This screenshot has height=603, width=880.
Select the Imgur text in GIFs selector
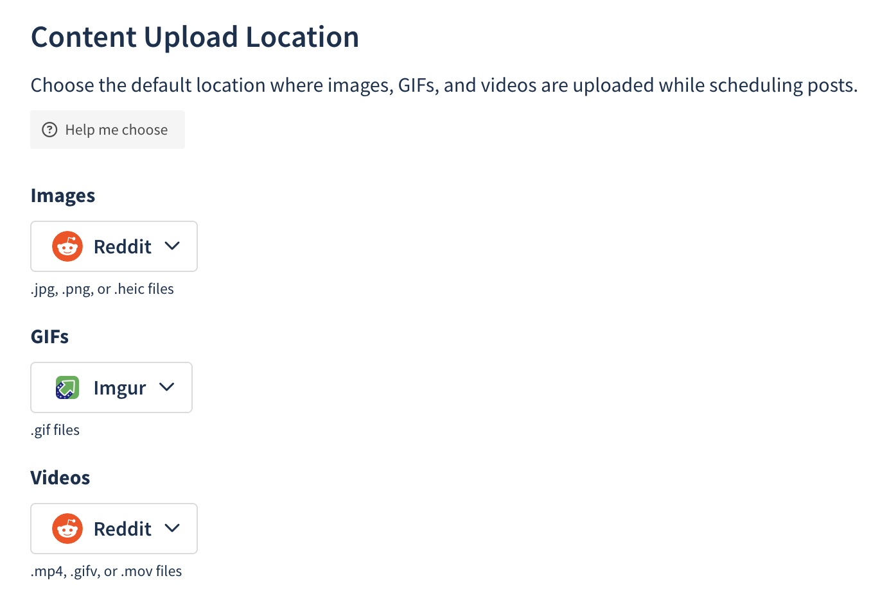pyautogui.click(x=120, y=388)
